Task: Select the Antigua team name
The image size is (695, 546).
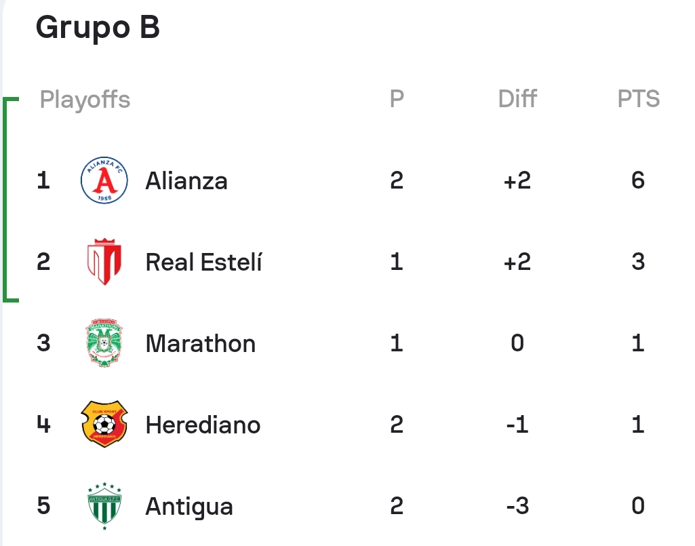Action: pyautogui.click(x=188, y=507)
